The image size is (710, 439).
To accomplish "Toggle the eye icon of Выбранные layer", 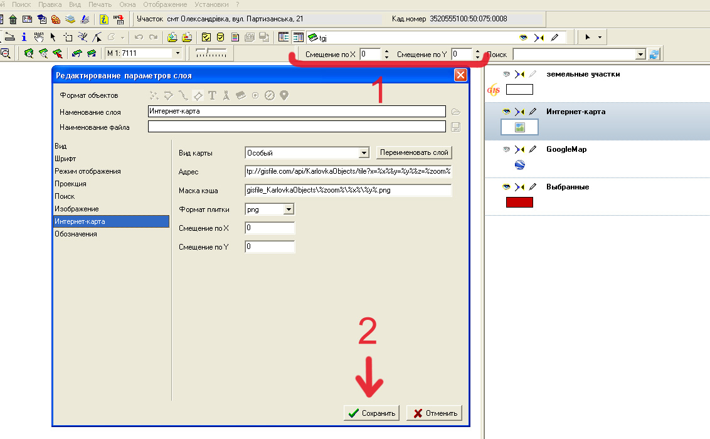I will [x=506, y=186].
